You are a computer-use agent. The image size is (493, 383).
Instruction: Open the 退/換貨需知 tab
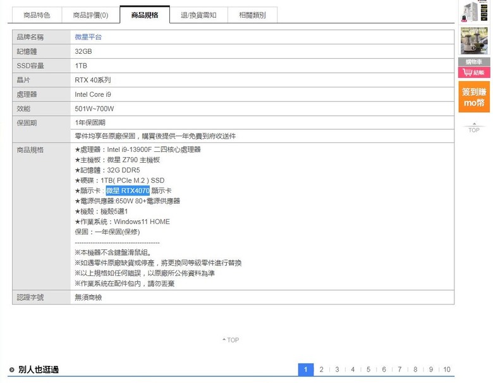(x=198, y=15)
